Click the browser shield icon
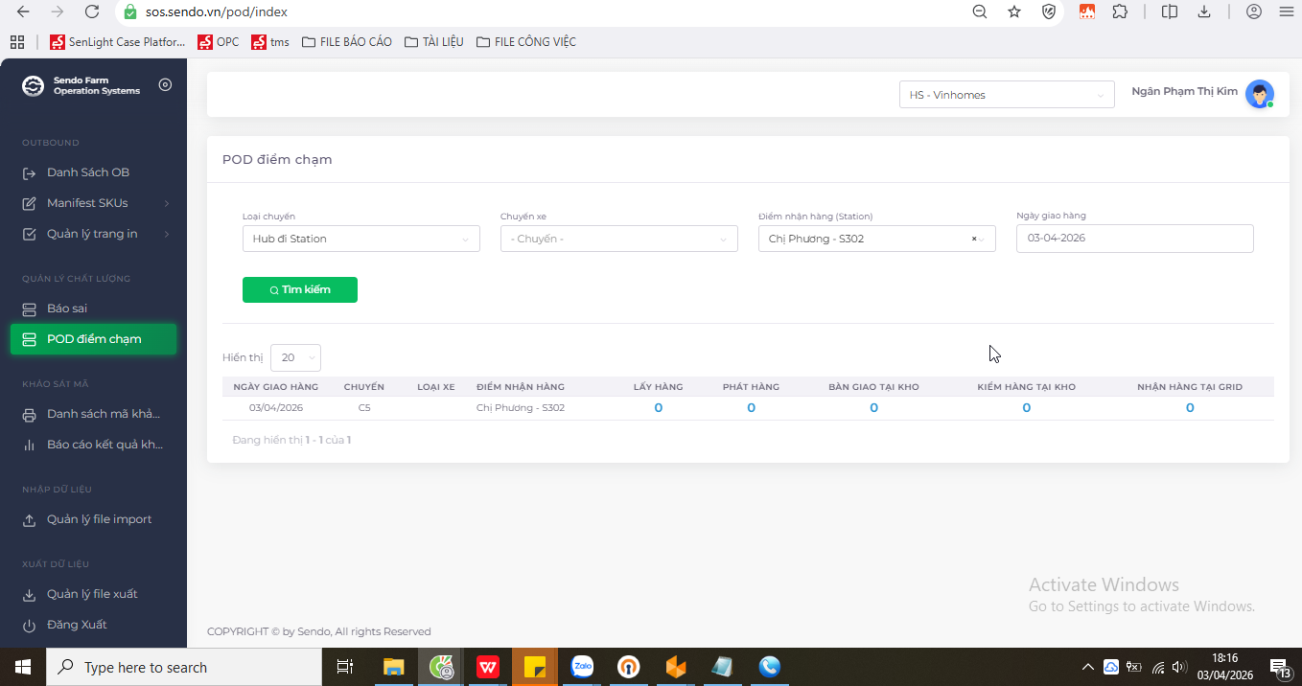1302x686 pixels. tap(1049, 11)
